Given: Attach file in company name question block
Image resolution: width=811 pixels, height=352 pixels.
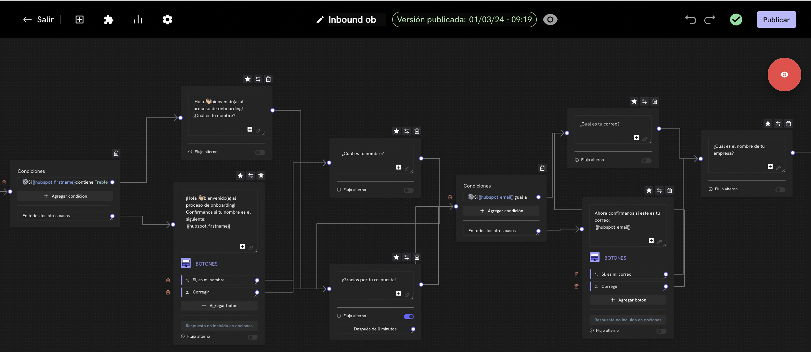Looking at the screenshot, I should coord(779,168).
